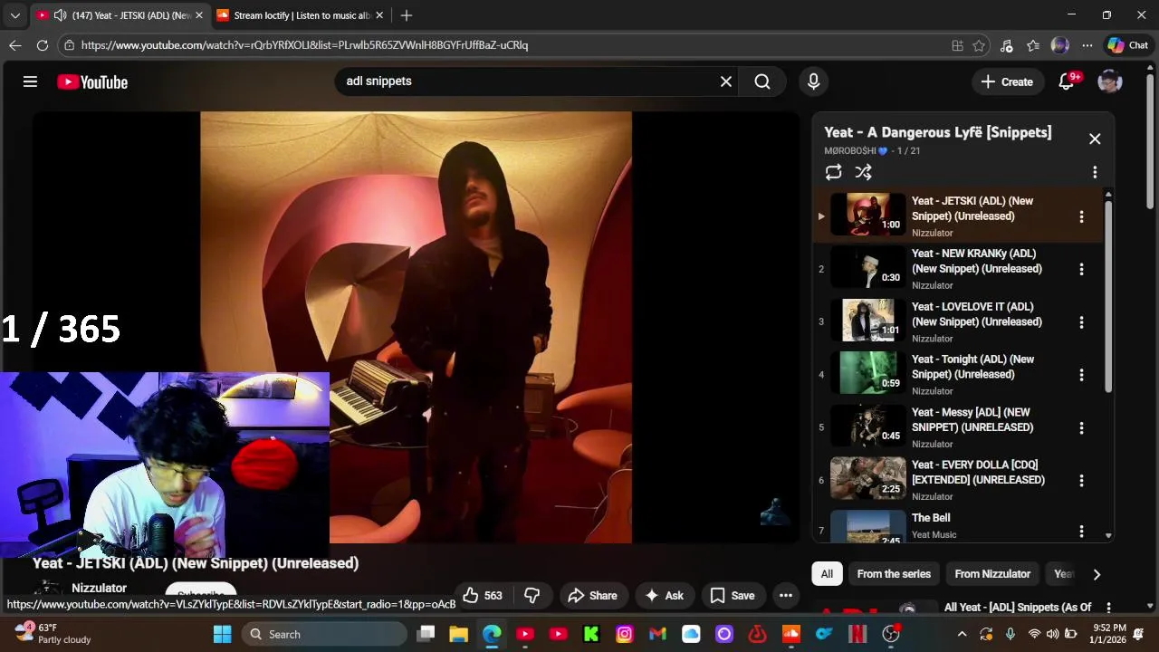
Task: Bookmark this page with the star
Action: click(979, 45)
